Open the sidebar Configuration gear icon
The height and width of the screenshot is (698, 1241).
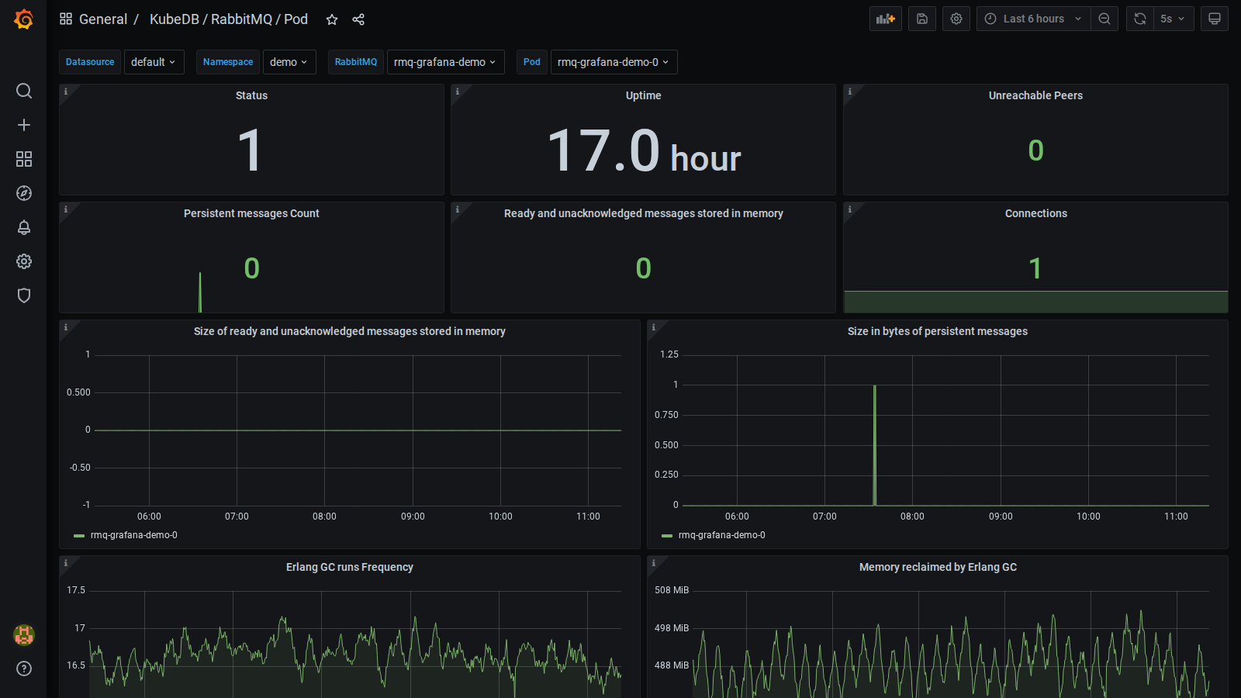(x=24, y=261)
